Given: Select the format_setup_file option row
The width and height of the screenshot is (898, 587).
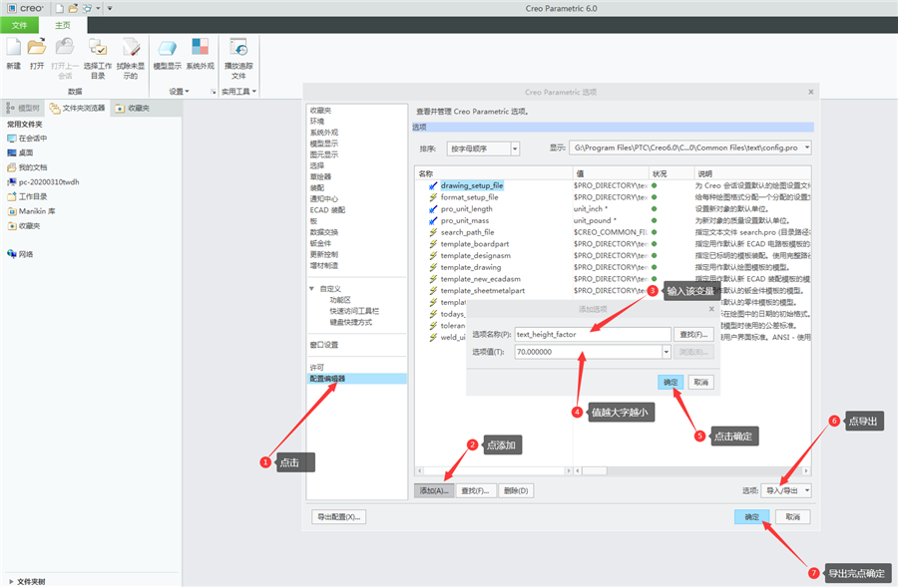Looking at the screenshot, I should (x=612, y=197).
